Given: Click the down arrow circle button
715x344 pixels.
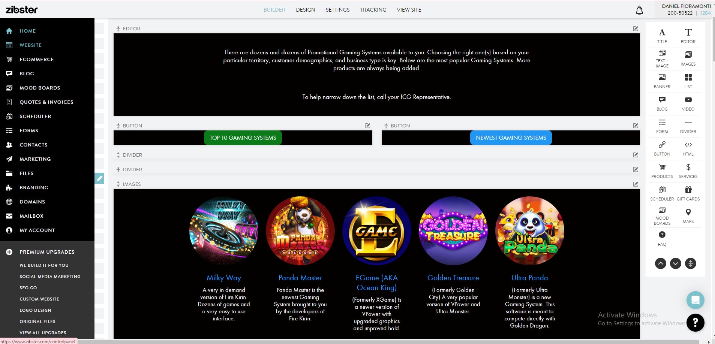Looking at the screenshot, I should 676,263.
